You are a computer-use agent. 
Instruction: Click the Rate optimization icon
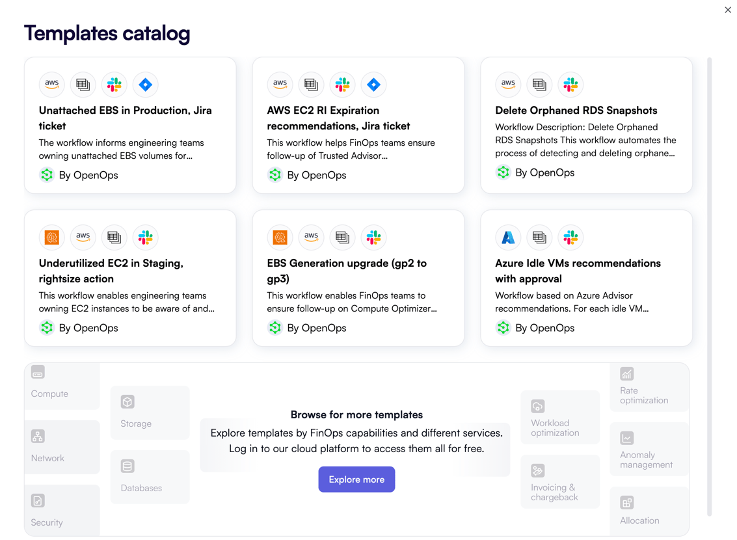627,373
